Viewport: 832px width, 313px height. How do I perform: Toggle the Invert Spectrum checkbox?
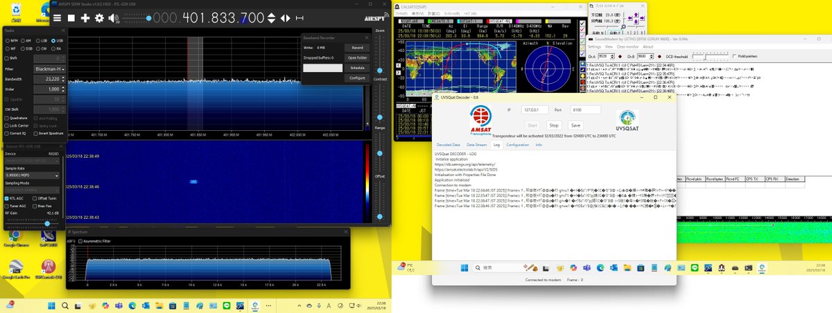click(x=35, y=134)
